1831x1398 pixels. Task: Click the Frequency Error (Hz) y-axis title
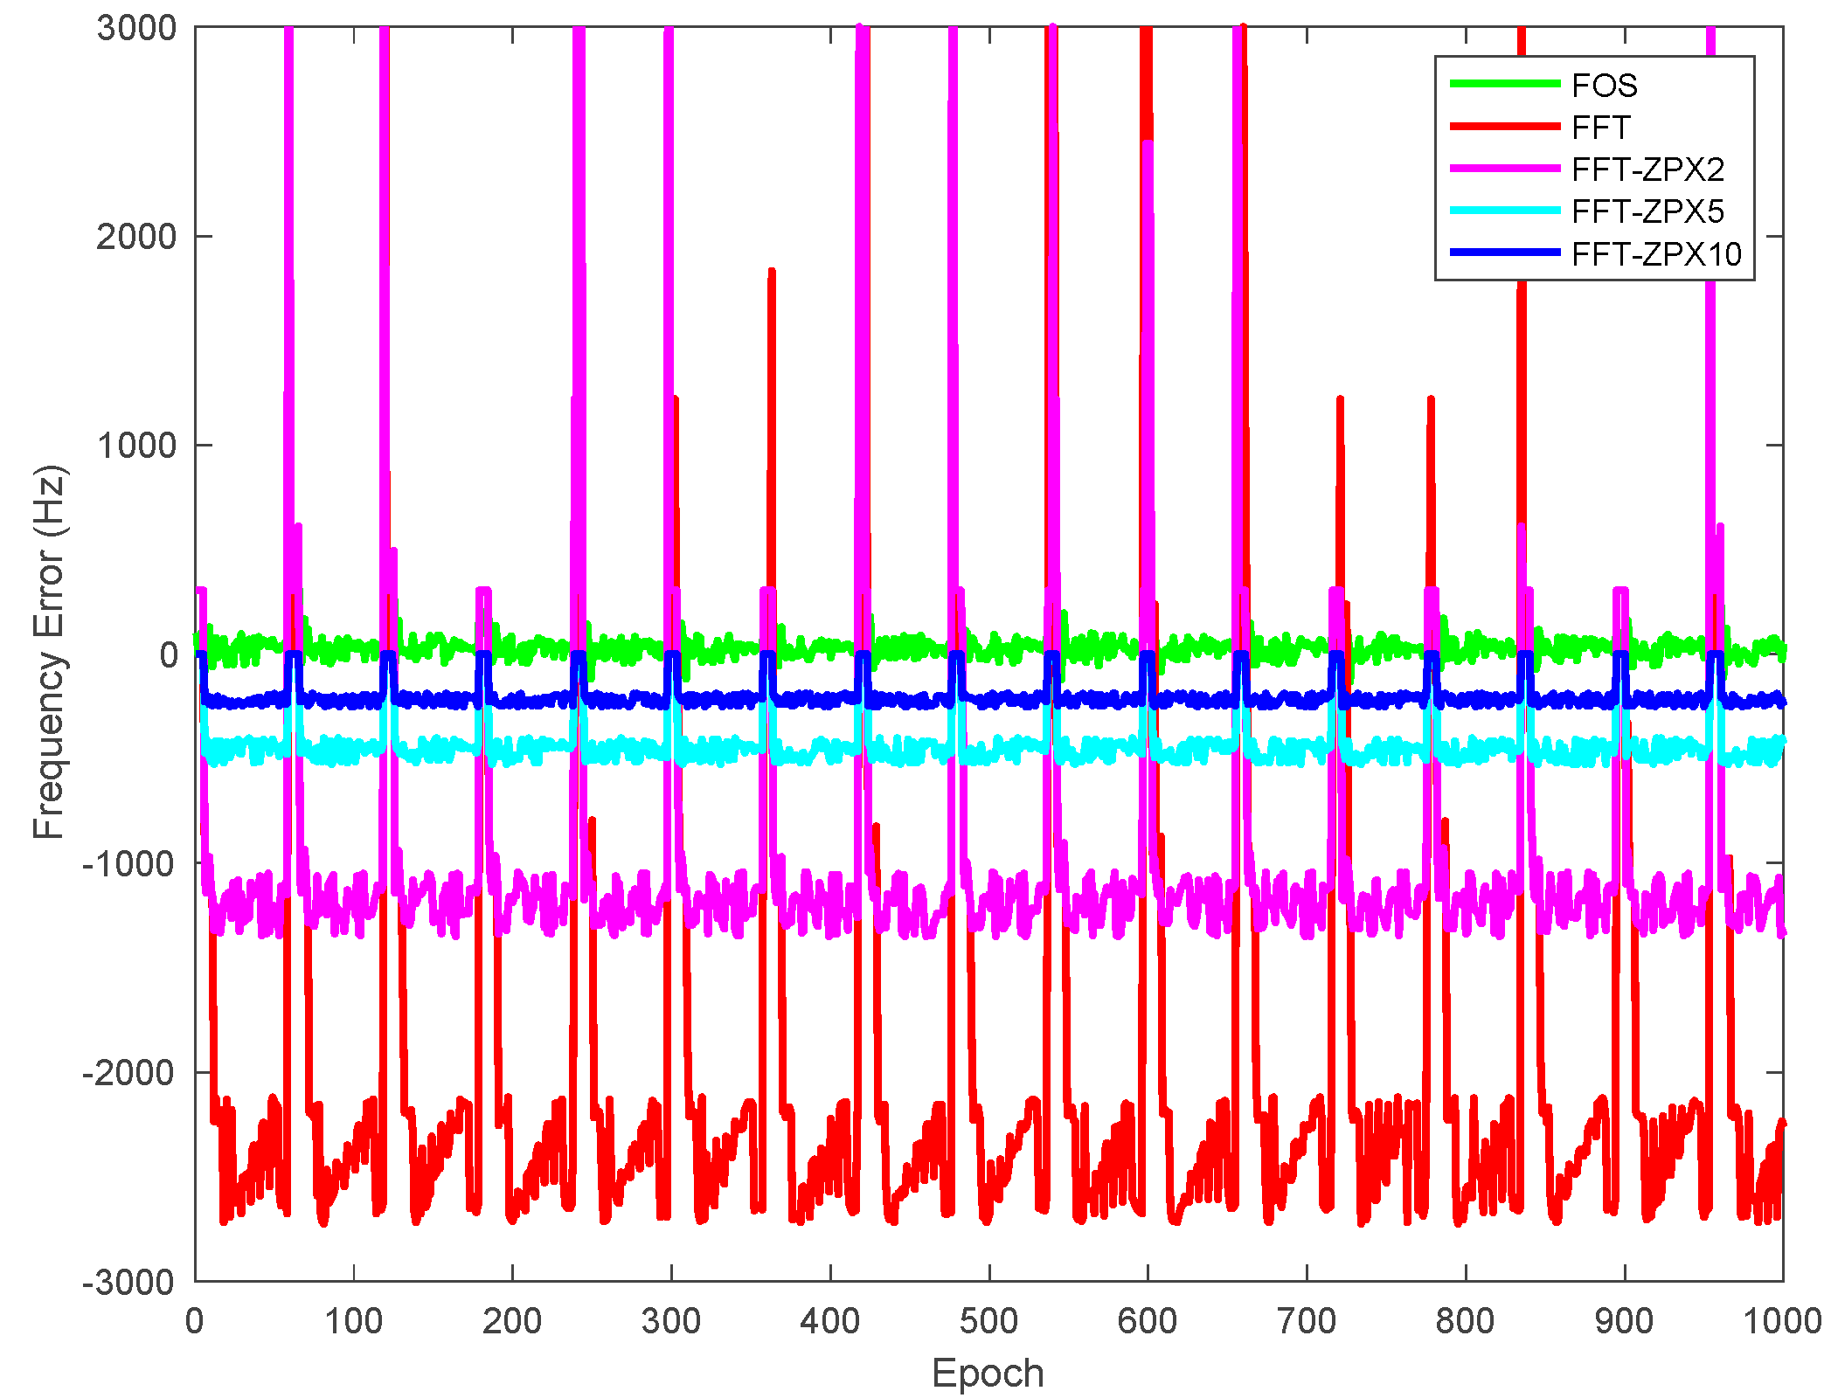click(49, 654)
